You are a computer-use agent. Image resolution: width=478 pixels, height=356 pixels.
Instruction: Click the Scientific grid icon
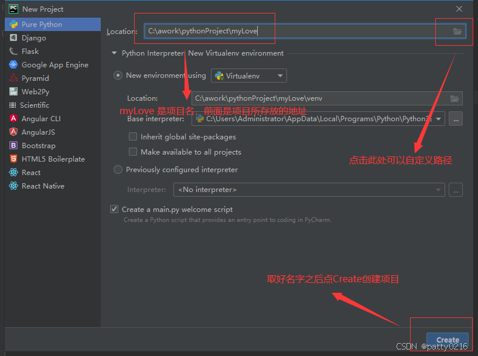12,105
